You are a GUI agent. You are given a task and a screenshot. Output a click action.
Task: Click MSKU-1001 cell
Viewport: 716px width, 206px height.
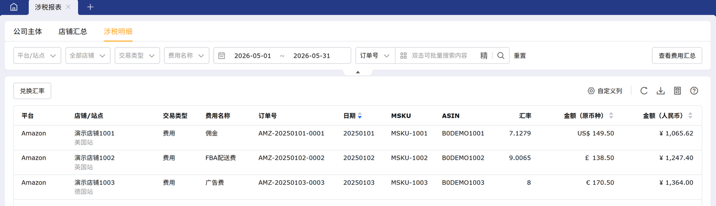(x=409, y=133)
